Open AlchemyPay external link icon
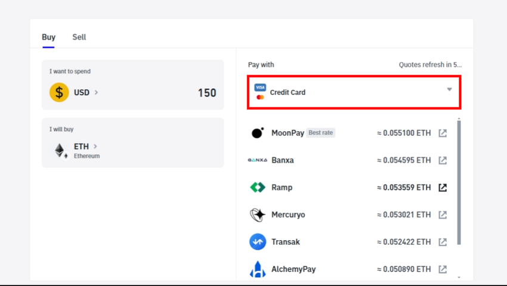 (x=443, y=269)
